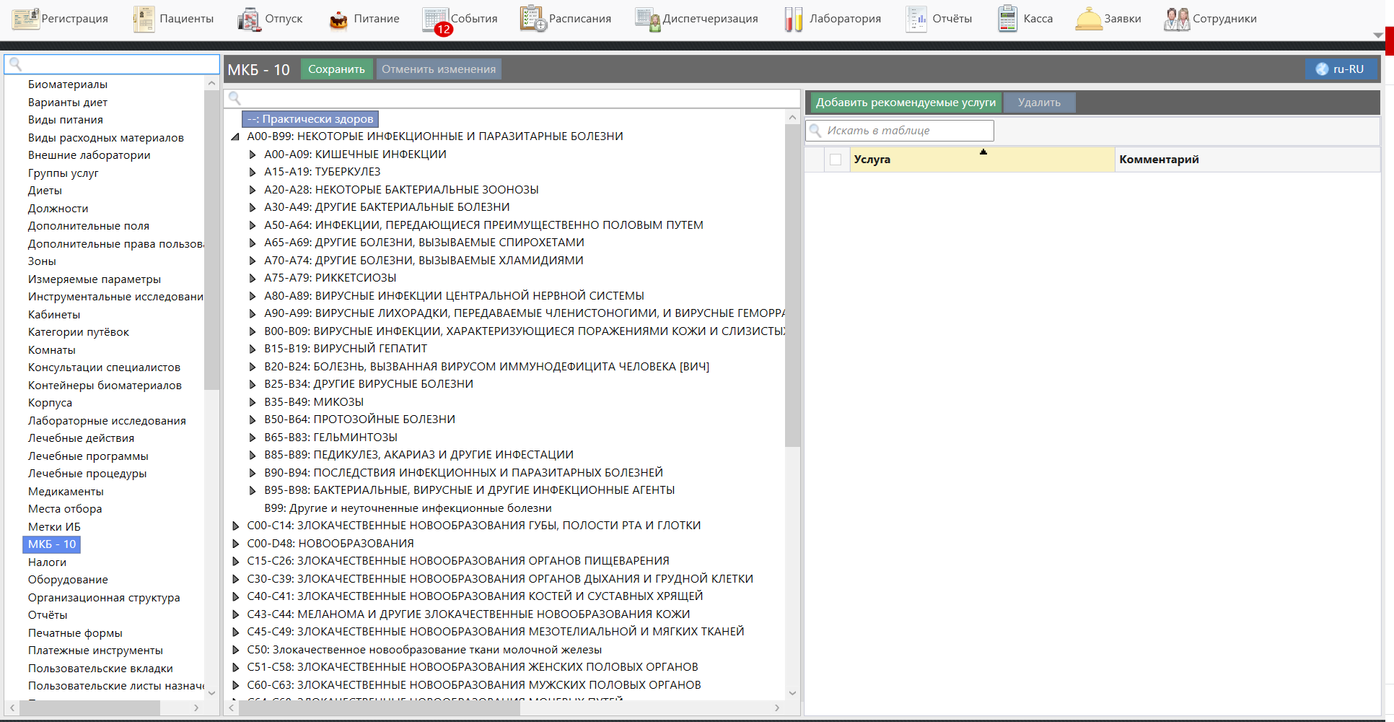Click the Питание cake icon

[338, 19]
